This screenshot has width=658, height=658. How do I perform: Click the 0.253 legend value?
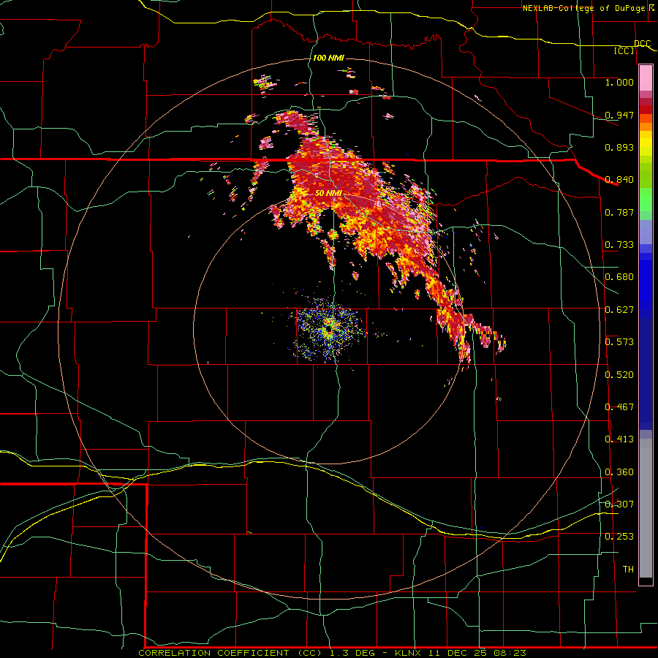[x=619, y=537]
